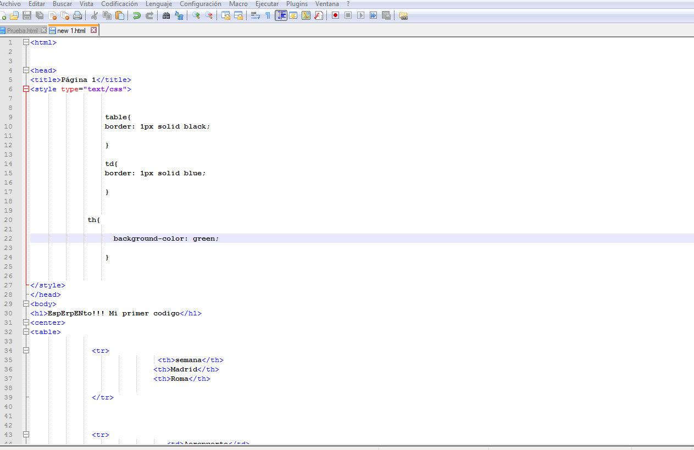Toggle word wrap in toolbar
This screenshot has height=450, width=694.
(255, 15)
